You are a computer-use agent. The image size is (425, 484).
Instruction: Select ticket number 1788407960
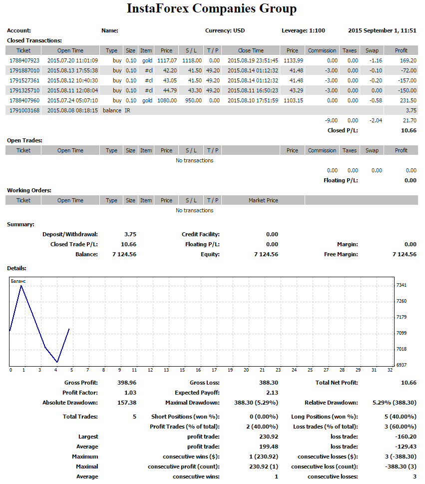point(24,100)
